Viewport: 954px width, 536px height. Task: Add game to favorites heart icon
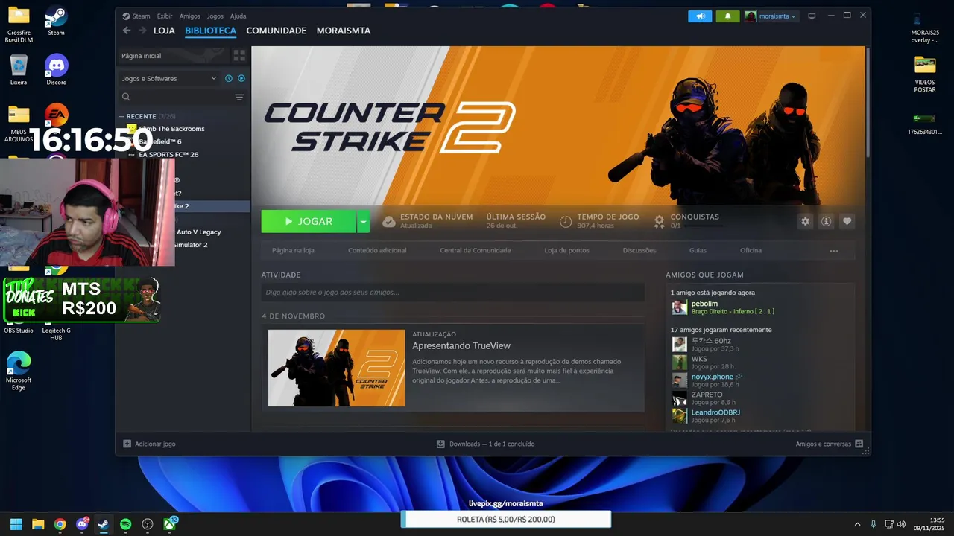847,221
